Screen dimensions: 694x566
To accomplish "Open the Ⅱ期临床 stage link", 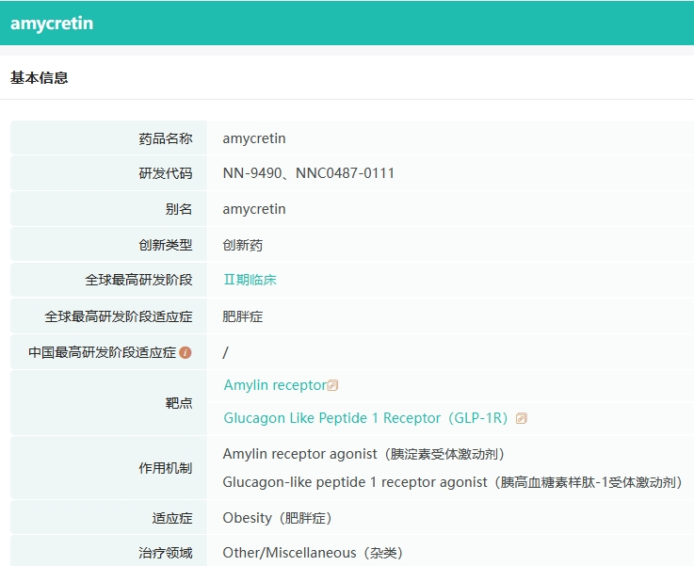I will [x=250, y=280].
